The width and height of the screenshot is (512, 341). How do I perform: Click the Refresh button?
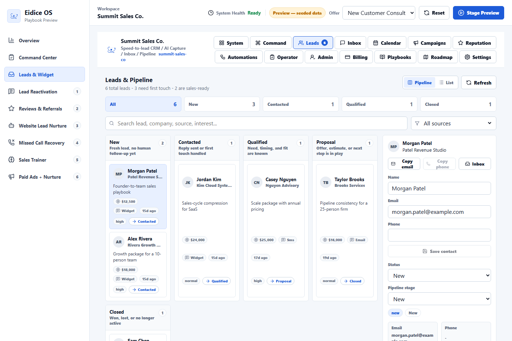[x=479, y=82]
